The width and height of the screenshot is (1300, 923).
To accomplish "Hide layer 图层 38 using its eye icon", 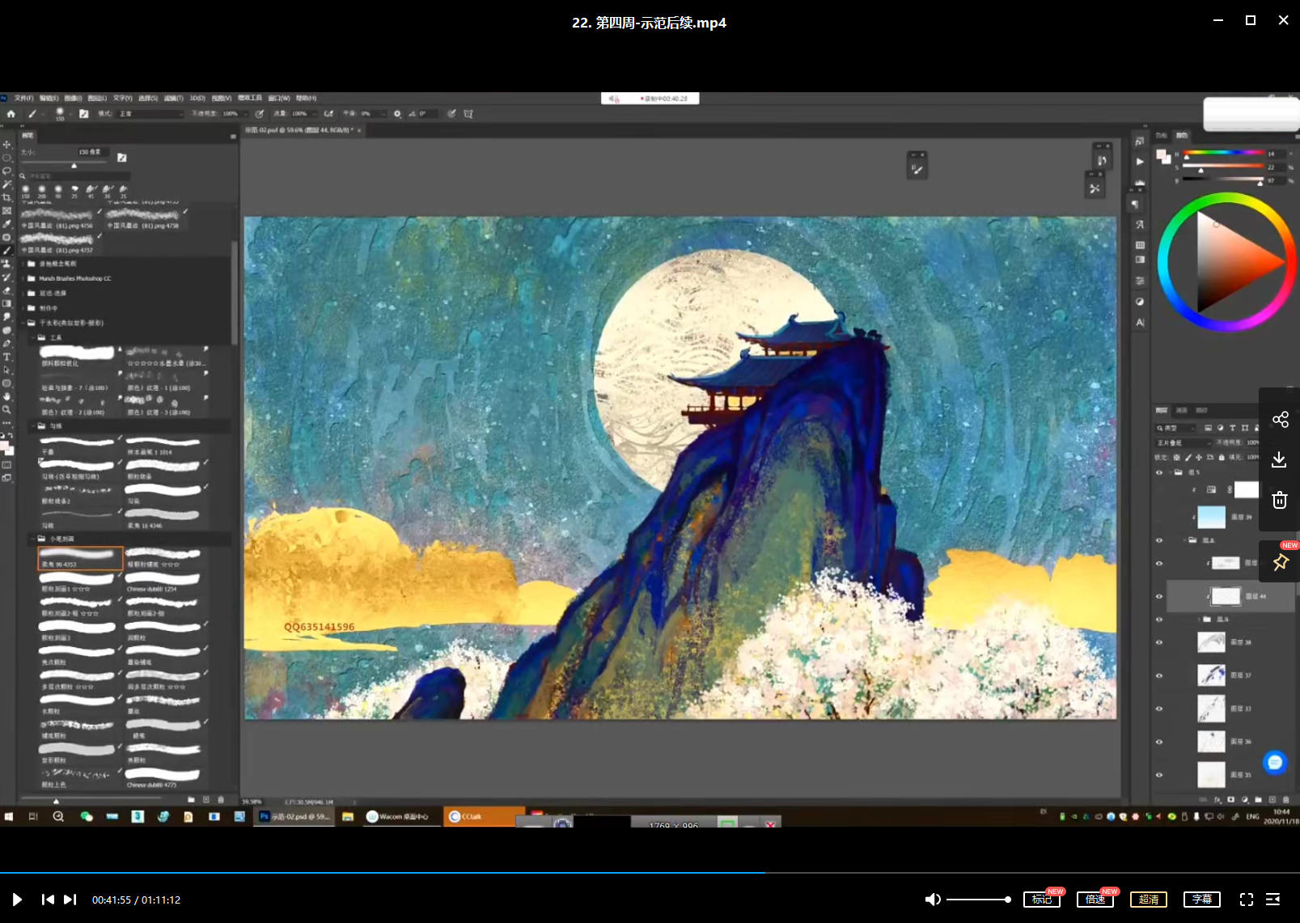I will [1159, 642].
